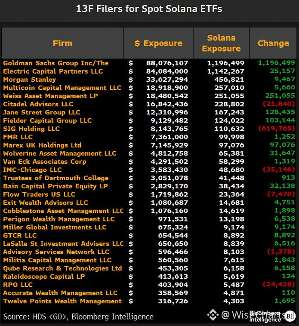
Task: Click Miller Global Investments LLC
Action: click(x=55, y=227)
